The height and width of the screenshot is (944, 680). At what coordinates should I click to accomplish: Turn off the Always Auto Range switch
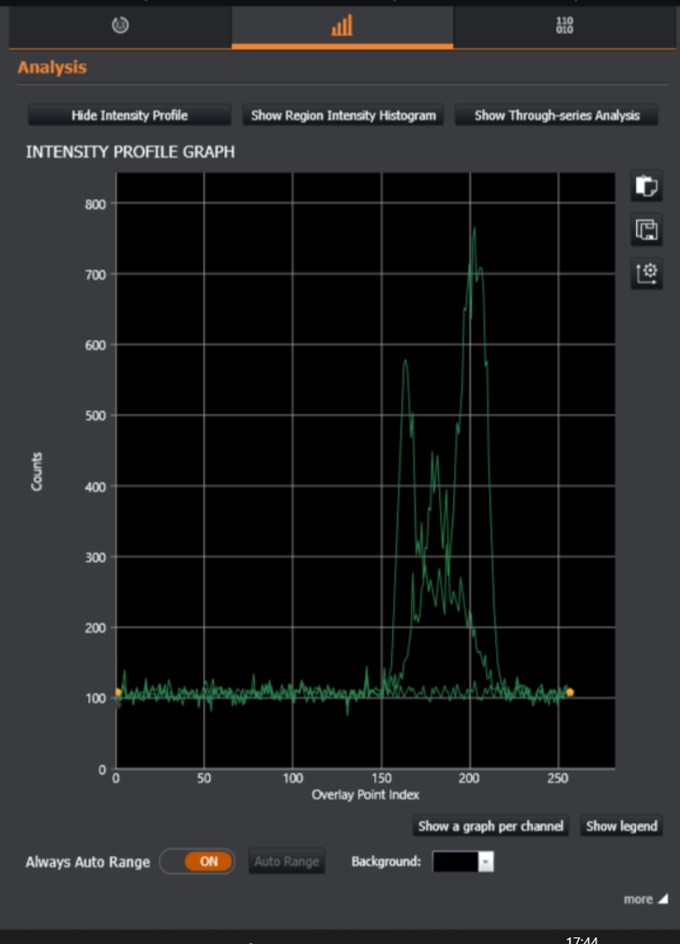pyautogui.click(x=197, y=861)
